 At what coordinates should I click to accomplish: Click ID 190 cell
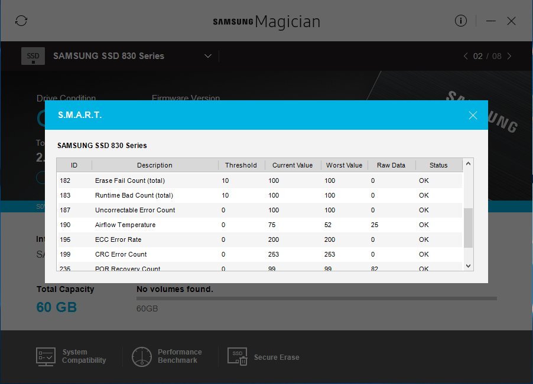coord(65,225)
